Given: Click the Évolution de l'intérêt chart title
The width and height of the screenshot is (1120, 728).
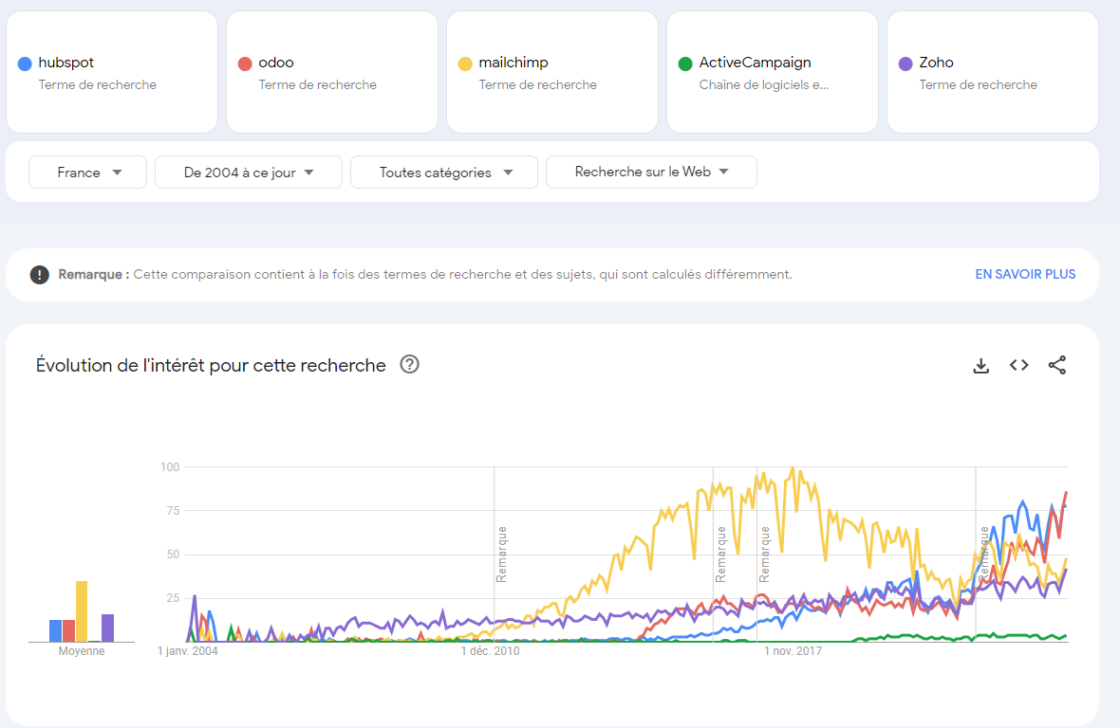Looking at the screenshot, I should 211,365.
